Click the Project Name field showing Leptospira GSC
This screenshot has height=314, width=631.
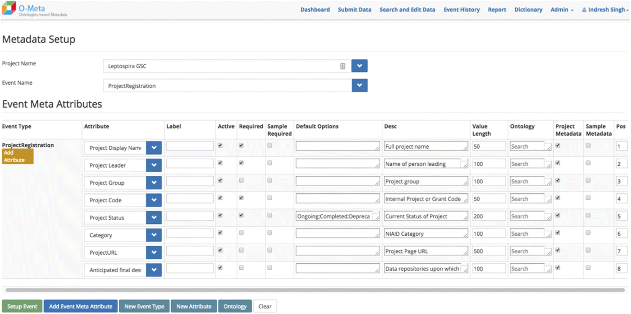pos(227,66)
